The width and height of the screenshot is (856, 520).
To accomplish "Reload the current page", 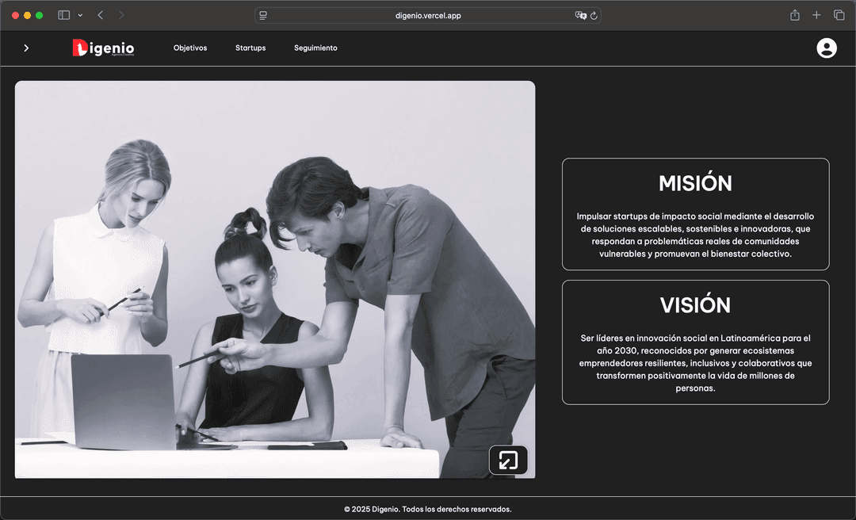I will tap(594, 15).
